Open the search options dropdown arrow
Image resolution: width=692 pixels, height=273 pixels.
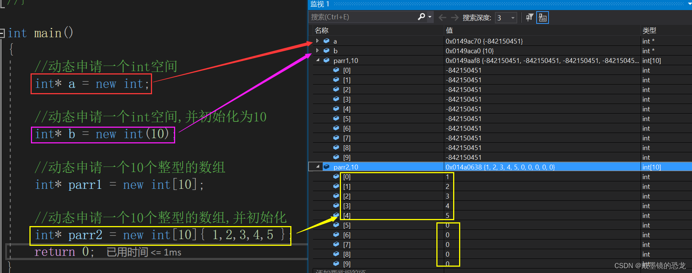click(x=430, y=17)
